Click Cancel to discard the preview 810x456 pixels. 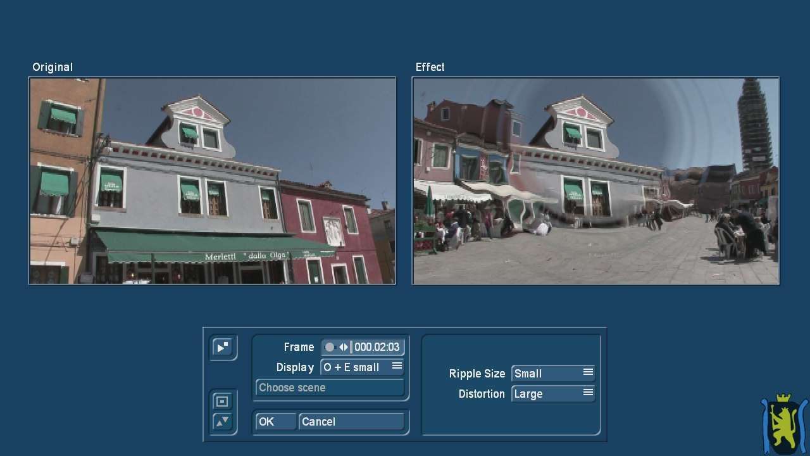point(351,422)
